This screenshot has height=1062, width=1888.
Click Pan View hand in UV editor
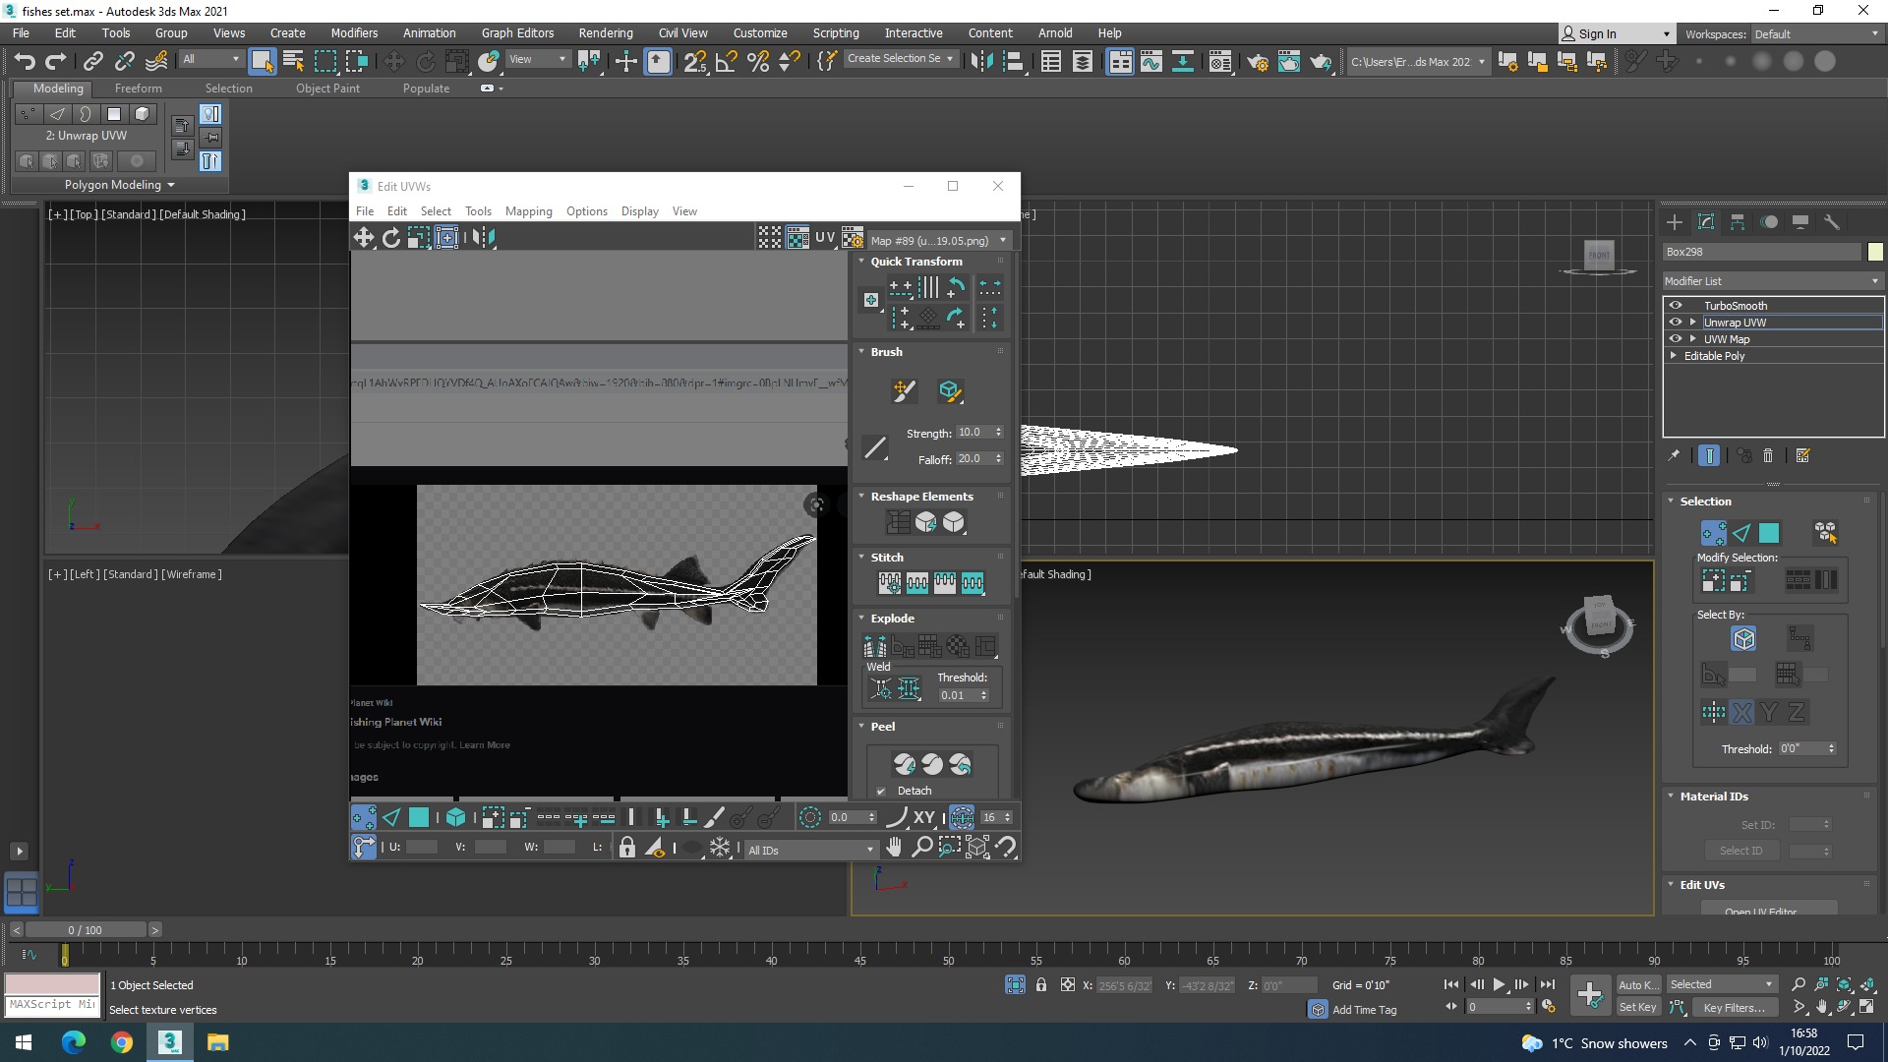pyautogui.click(x=894, y=847)
